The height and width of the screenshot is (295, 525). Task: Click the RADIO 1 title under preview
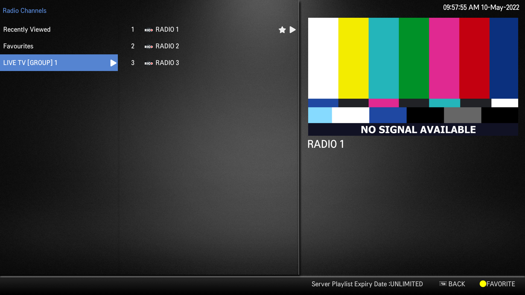coord(326,144)
